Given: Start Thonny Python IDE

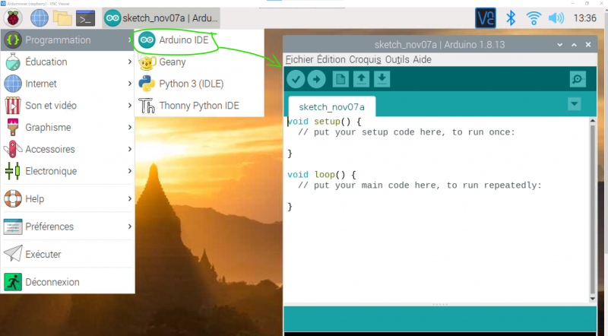Looking at the screenshot, I should (x=199, y=106).
